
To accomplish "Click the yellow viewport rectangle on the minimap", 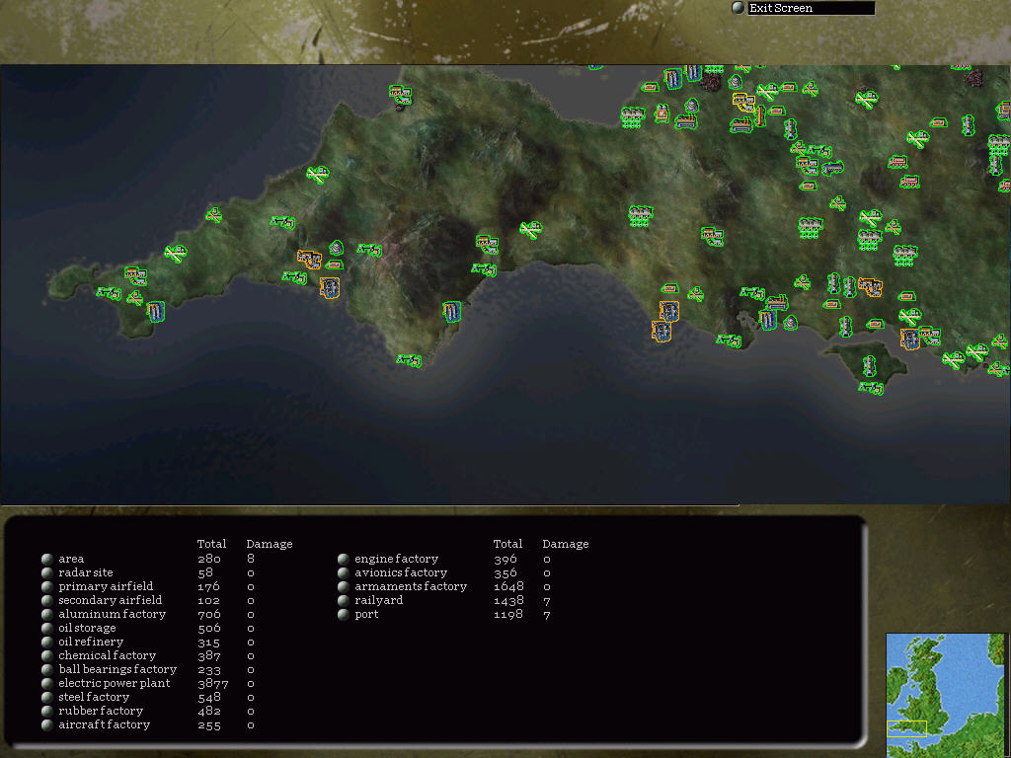I will click(906, 728).
